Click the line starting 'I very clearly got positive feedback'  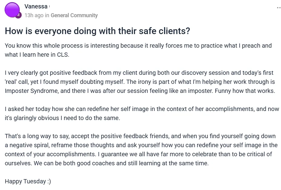click(x=139, y=73)
